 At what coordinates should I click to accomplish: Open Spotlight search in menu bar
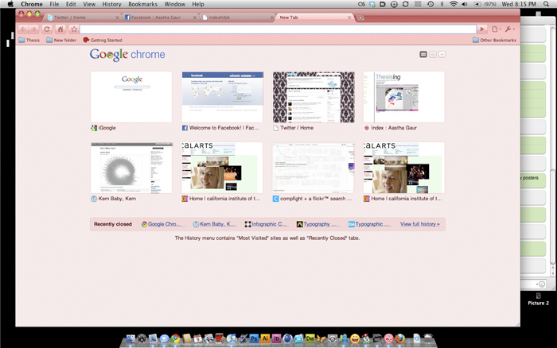click(547, 4)
